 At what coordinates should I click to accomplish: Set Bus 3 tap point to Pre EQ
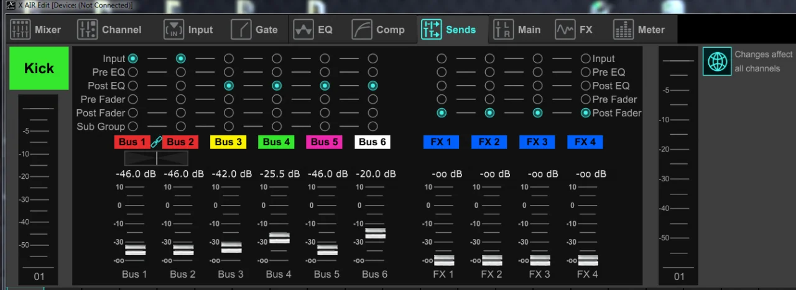tap(229, 72)
